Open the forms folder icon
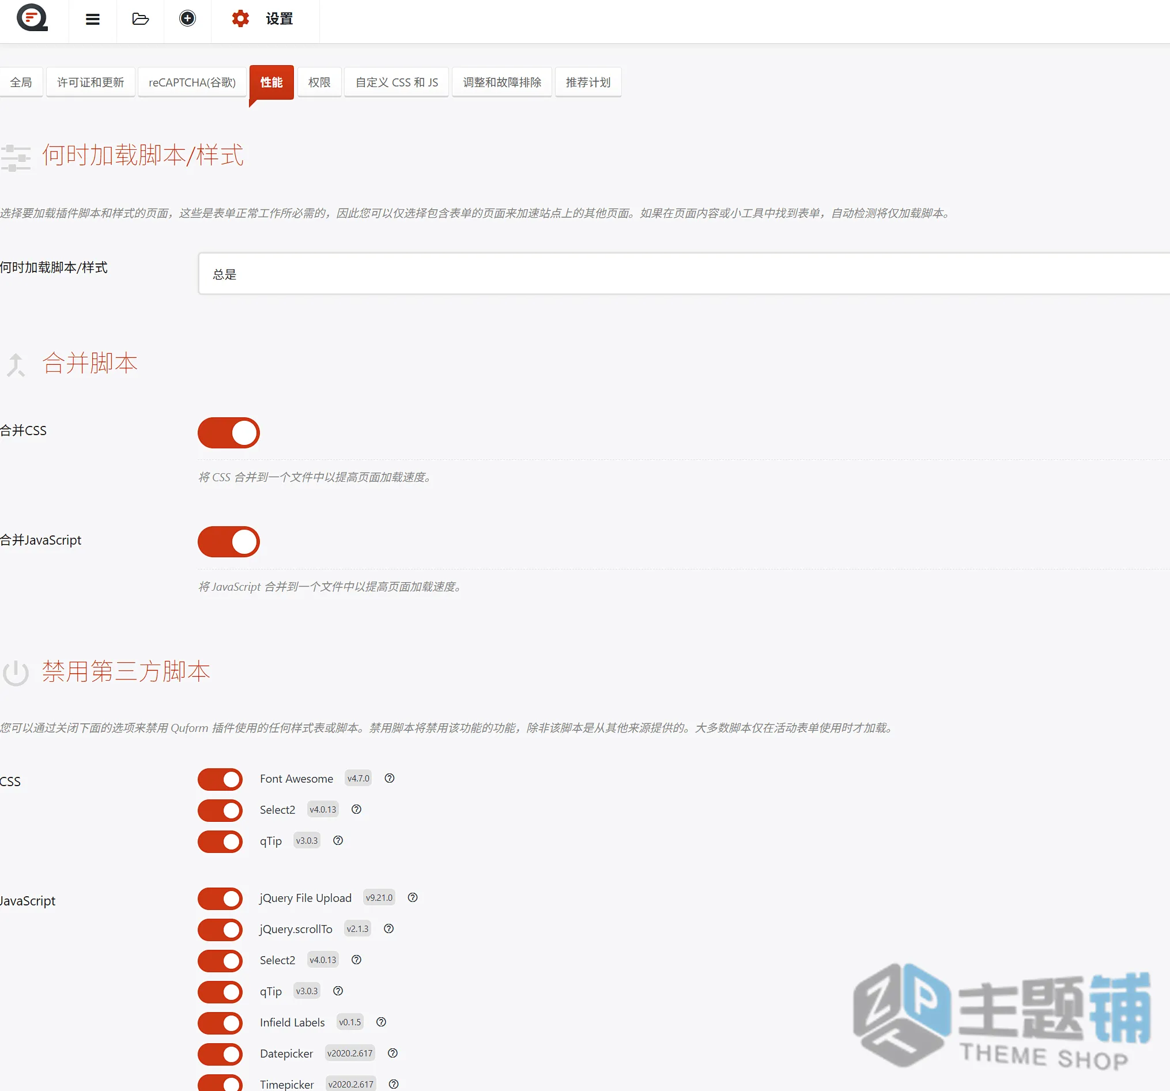This screenshot has width=1170, height=1091. click(140, 19)
